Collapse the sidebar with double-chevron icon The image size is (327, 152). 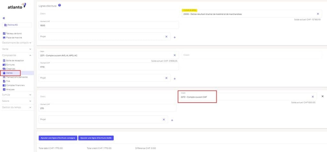[4, 18]
